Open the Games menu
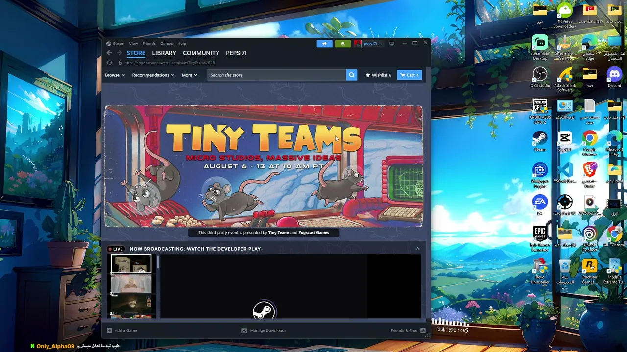 (x=167, y=44)
